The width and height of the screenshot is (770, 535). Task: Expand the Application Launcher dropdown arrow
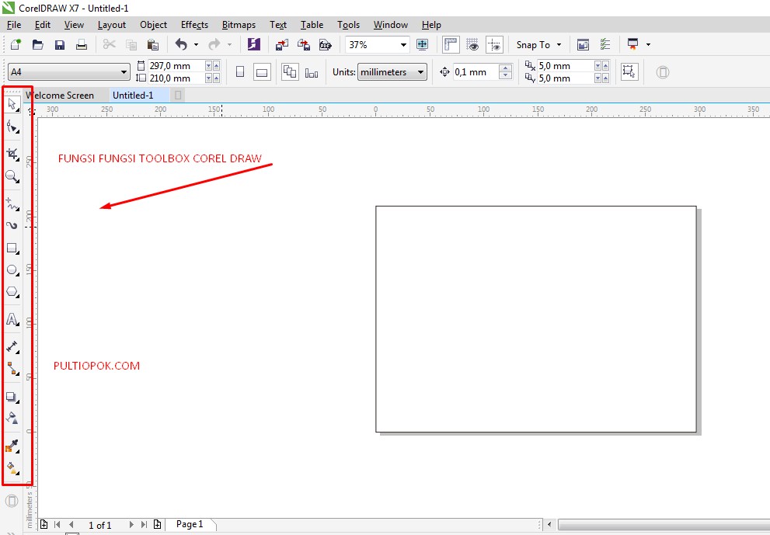click(648, 45)
